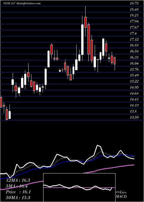The width and height of the screenshot is (144, 202).
Task: Select the 16.04 price axis label
Action: click(134, 63)
